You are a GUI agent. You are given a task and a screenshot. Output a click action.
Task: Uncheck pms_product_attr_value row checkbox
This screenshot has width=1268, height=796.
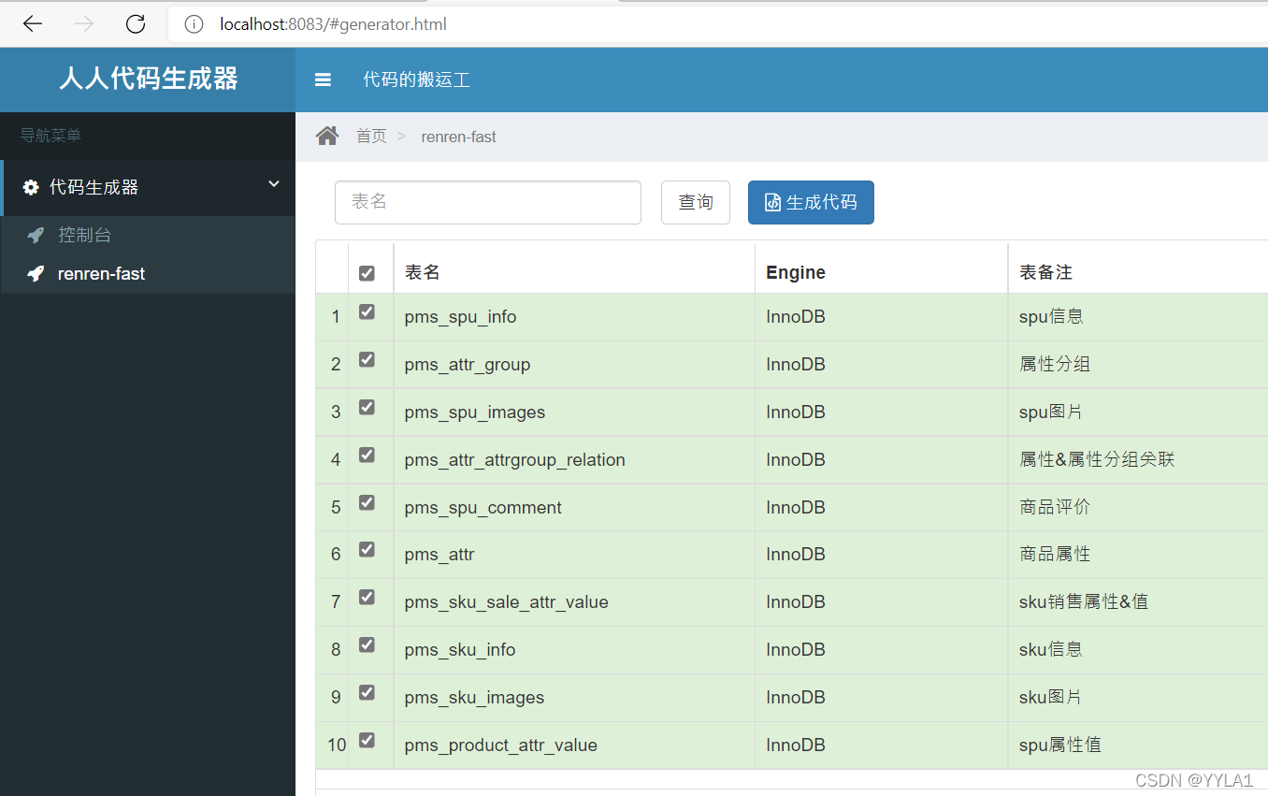point(367,740)
